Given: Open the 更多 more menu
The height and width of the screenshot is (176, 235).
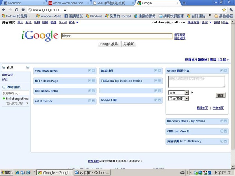Looking at the screenshot, I should 73,22.
